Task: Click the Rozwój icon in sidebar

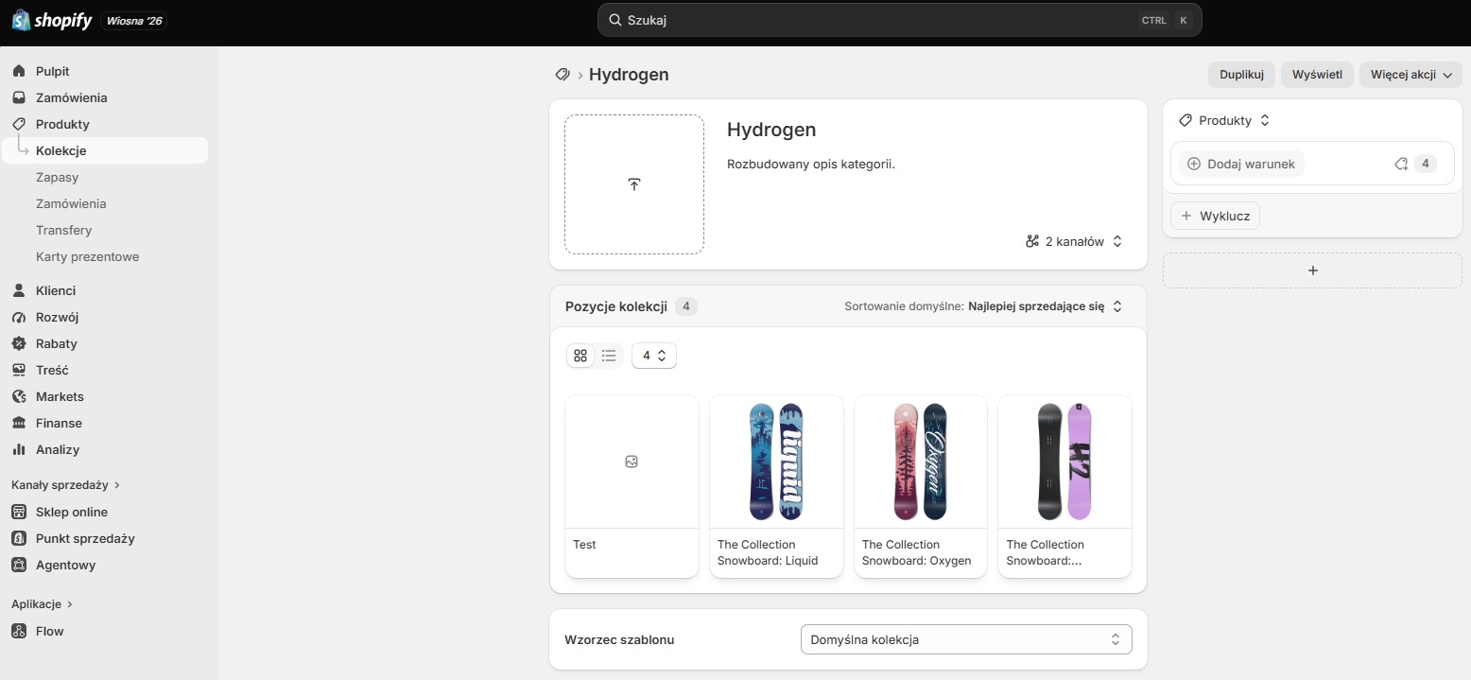Action: (19, 317)
